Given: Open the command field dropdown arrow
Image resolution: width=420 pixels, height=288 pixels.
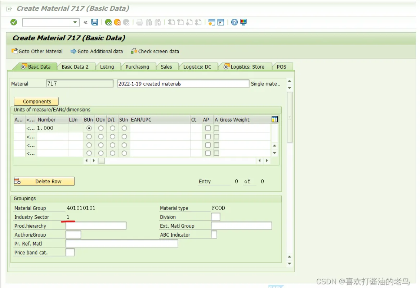Looking at the screenshot, I should tap(75, 22).
